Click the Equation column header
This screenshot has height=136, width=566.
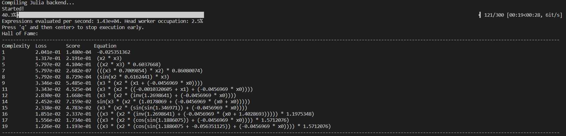105,46
